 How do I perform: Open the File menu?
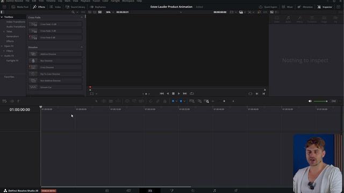27,1
